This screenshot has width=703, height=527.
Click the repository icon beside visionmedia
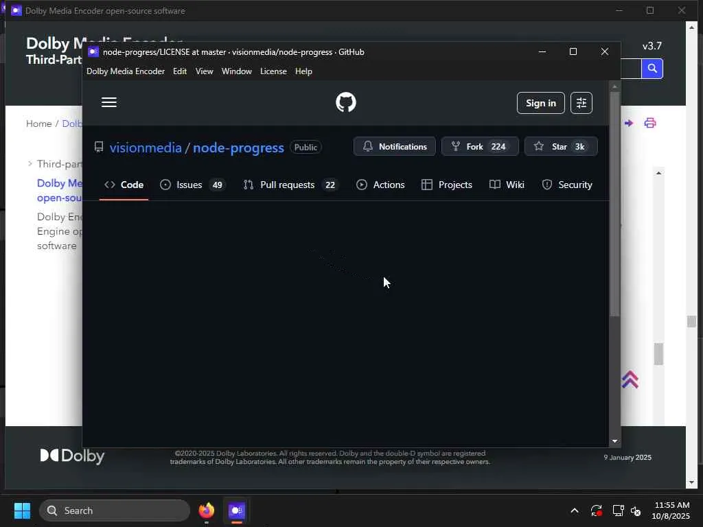[99, 147]
